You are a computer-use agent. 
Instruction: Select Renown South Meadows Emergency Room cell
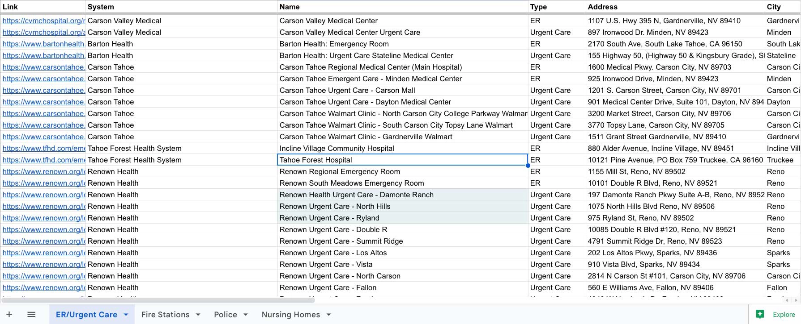(403, 183)
